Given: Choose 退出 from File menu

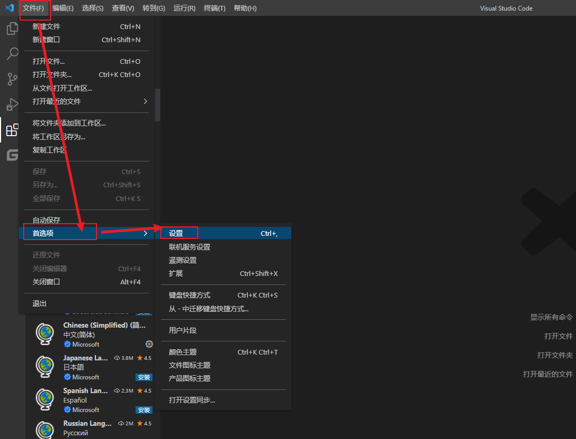Looking at the screenshot, I should pyautogui.click(x=87, y=303).
